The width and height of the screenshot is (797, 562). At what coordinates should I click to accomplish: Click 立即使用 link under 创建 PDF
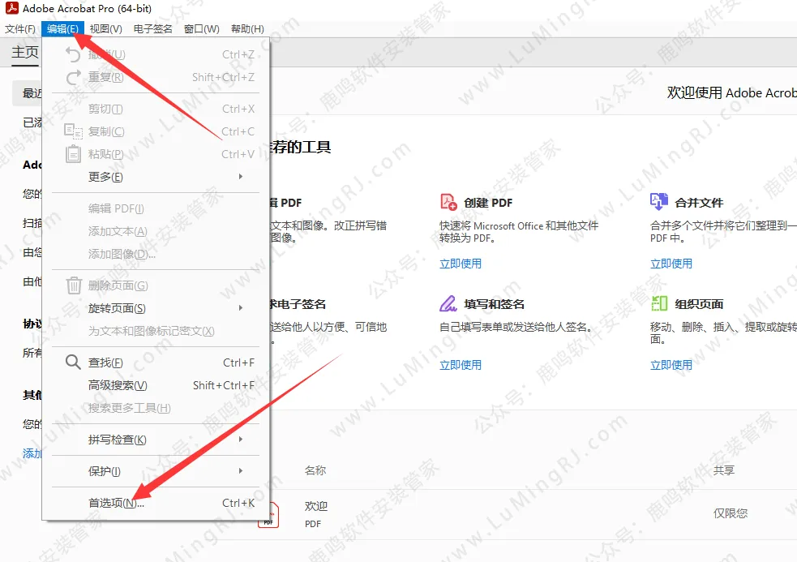click(461, 264)
